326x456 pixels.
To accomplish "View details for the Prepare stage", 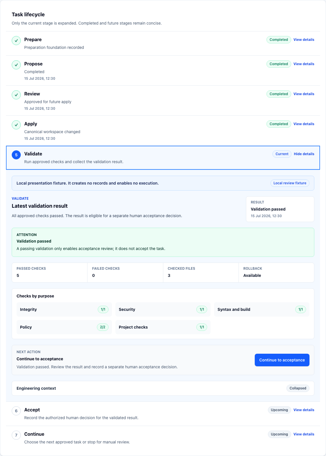I will [x=304, y=40].
